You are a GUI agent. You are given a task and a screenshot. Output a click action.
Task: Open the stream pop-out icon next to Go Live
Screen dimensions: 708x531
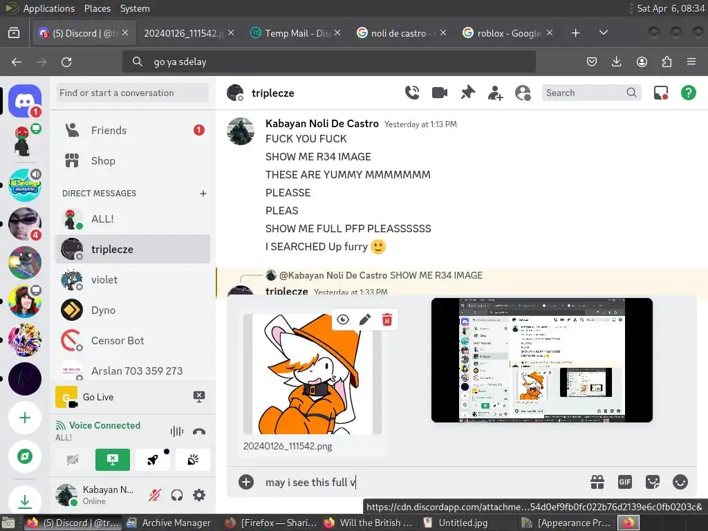pos(199,397)
